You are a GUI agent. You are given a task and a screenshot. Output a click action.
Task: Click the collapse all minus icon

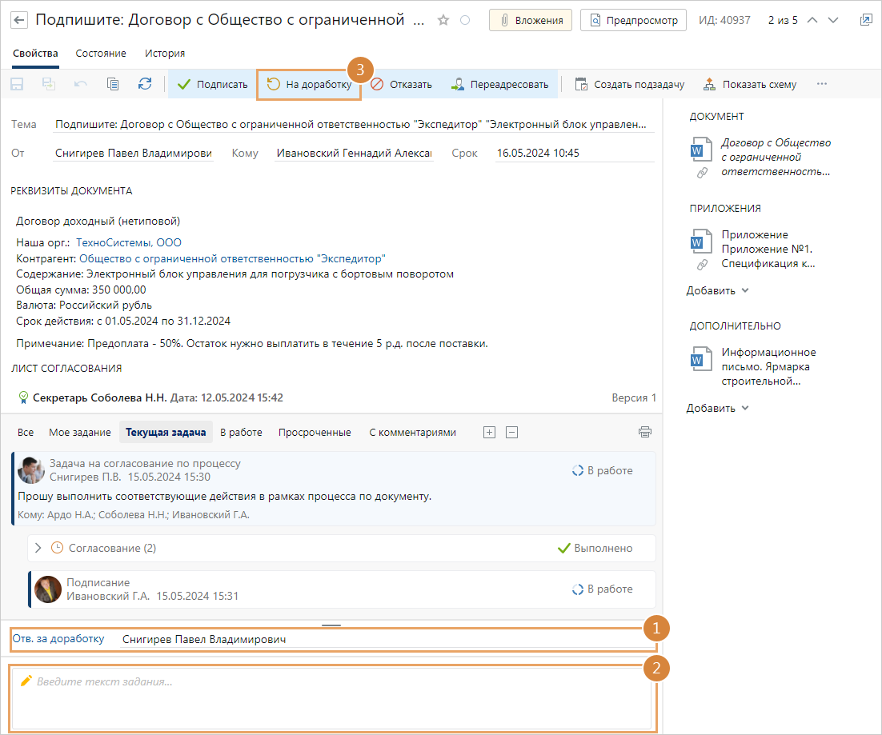coord(512,432)
